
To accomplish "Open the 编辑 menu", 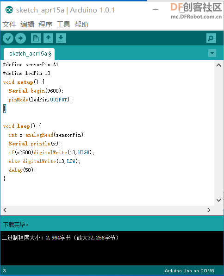I will (x=27, y=24).
